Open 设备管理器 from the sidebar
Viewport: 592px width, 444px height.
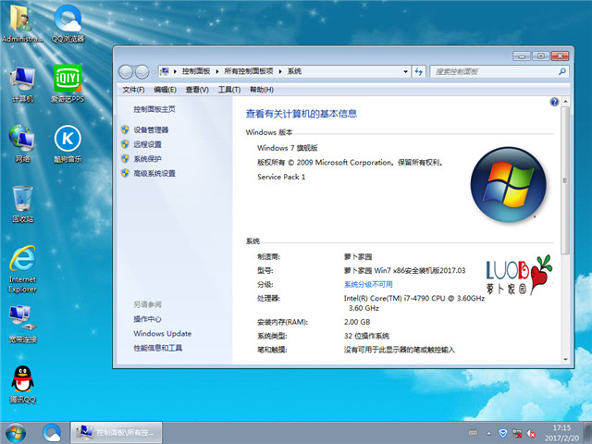(151, 129)
